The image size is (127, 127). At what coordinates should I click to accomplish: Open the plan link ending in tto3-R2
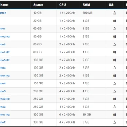pos(4,60)
